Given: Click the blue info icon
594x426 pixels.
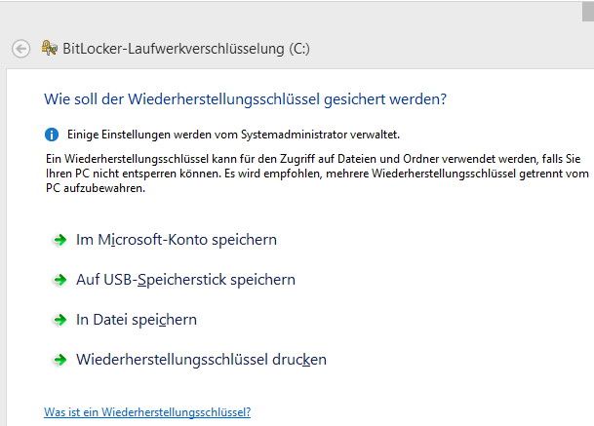Looking at the screenshot, I should pyautogui.click(x=53, y=134).
